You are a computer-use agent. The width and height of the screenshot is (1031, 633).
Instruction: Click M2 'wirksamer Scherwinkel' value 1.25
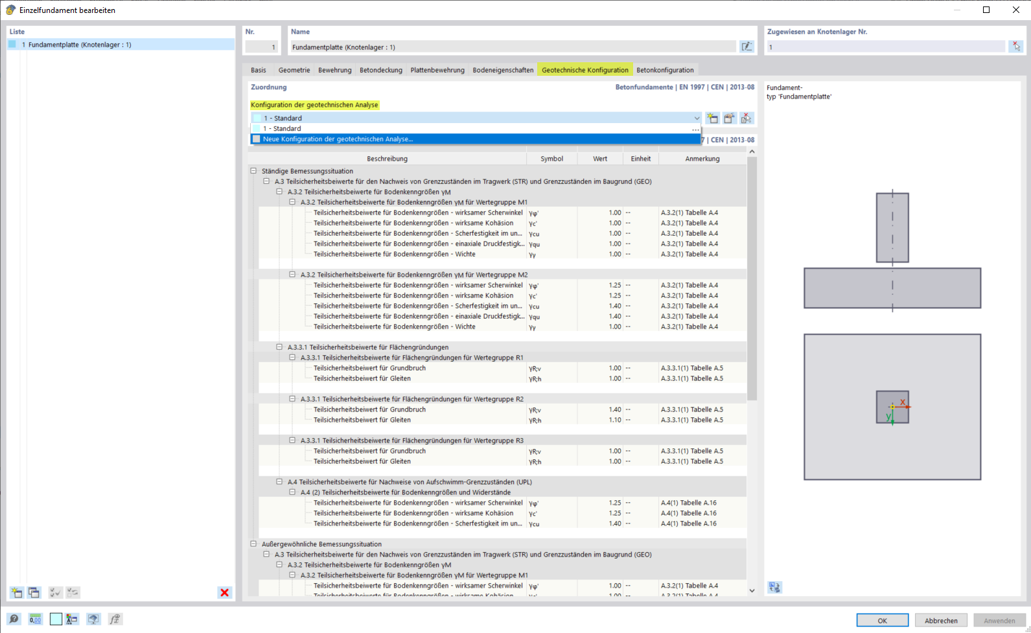click(x=614, y=285)
